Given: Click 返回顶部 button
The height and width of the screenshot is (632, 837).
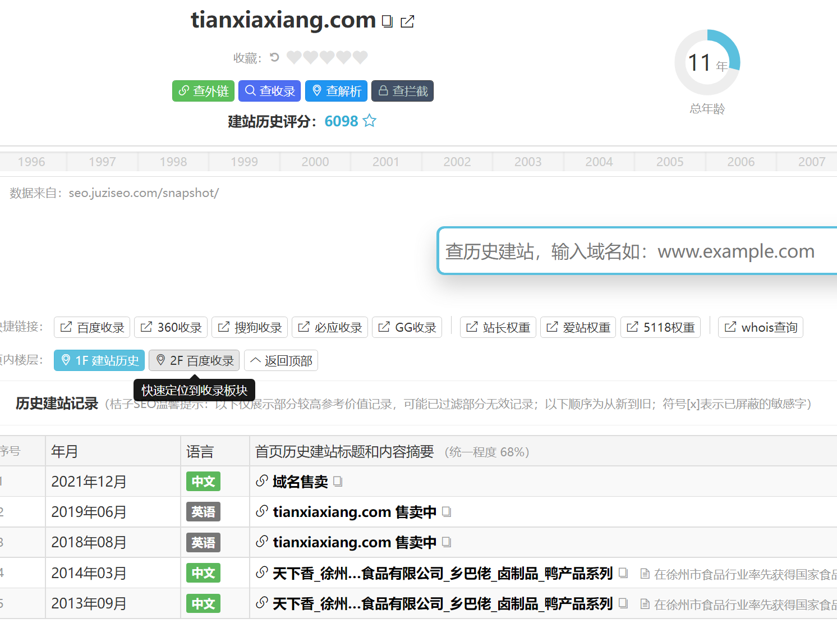Looking at the screenshot, I should click(x=281, y=360).
